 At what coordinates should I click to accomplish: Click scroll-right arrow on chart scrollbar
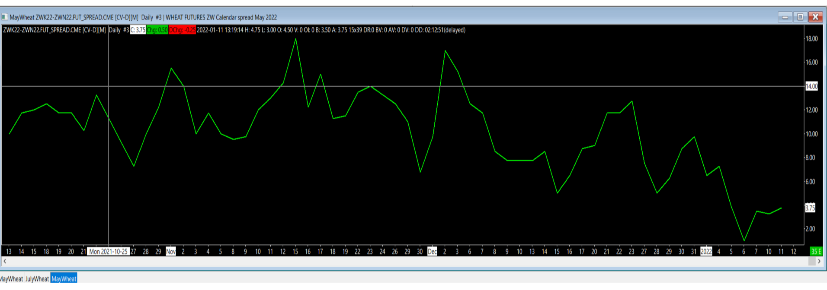pyautogui.click(x=819, y=262)
